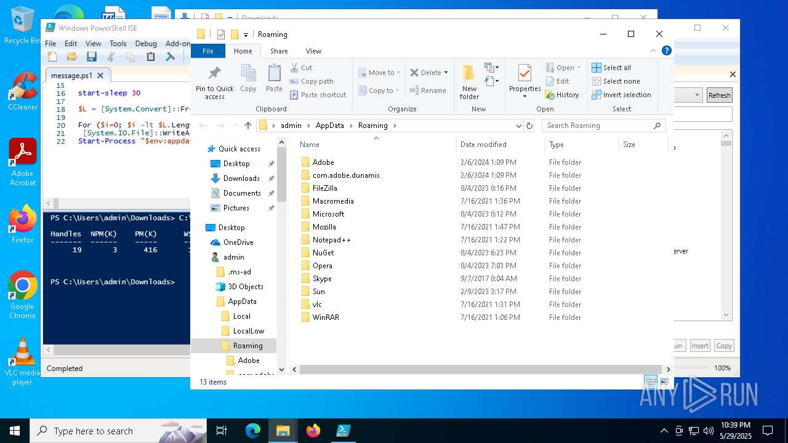This screenshot has height=443, width=788.
Task: Create a New folder
Action: point(469,82)
